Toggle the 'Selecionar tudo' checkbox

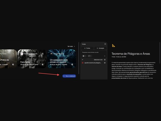tap(105, 60)
